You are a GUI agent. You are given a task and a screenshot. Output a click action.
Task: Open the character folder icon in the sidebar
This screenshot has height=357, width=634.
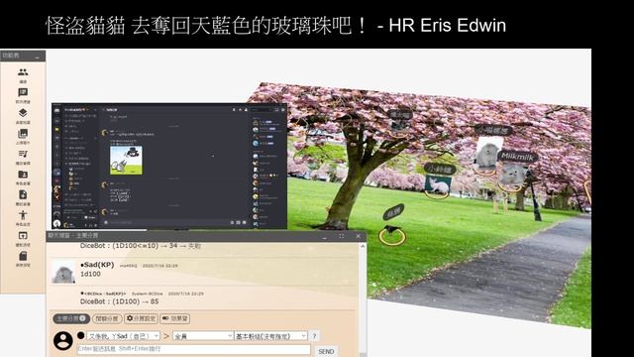click(x=23, y=175)
